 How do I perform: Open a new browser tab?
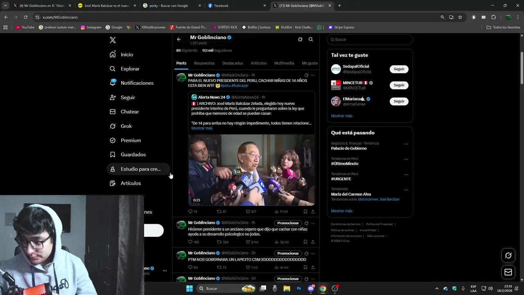339,6
